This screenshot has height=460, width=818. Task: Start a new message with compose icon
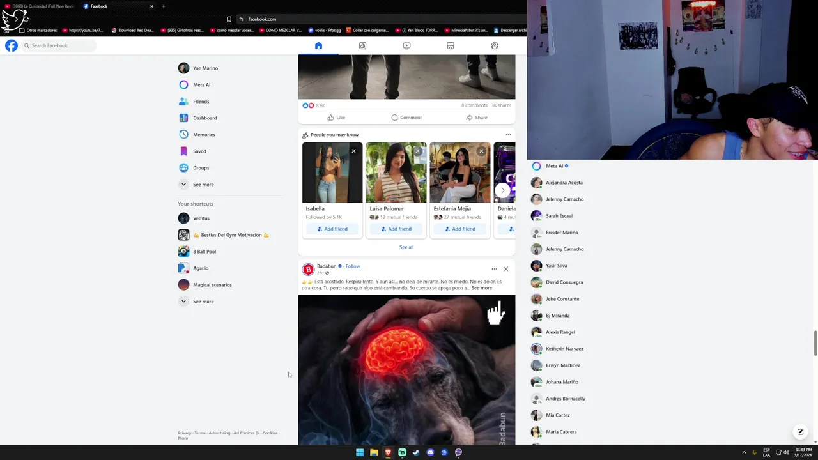[x=800, y=432]
